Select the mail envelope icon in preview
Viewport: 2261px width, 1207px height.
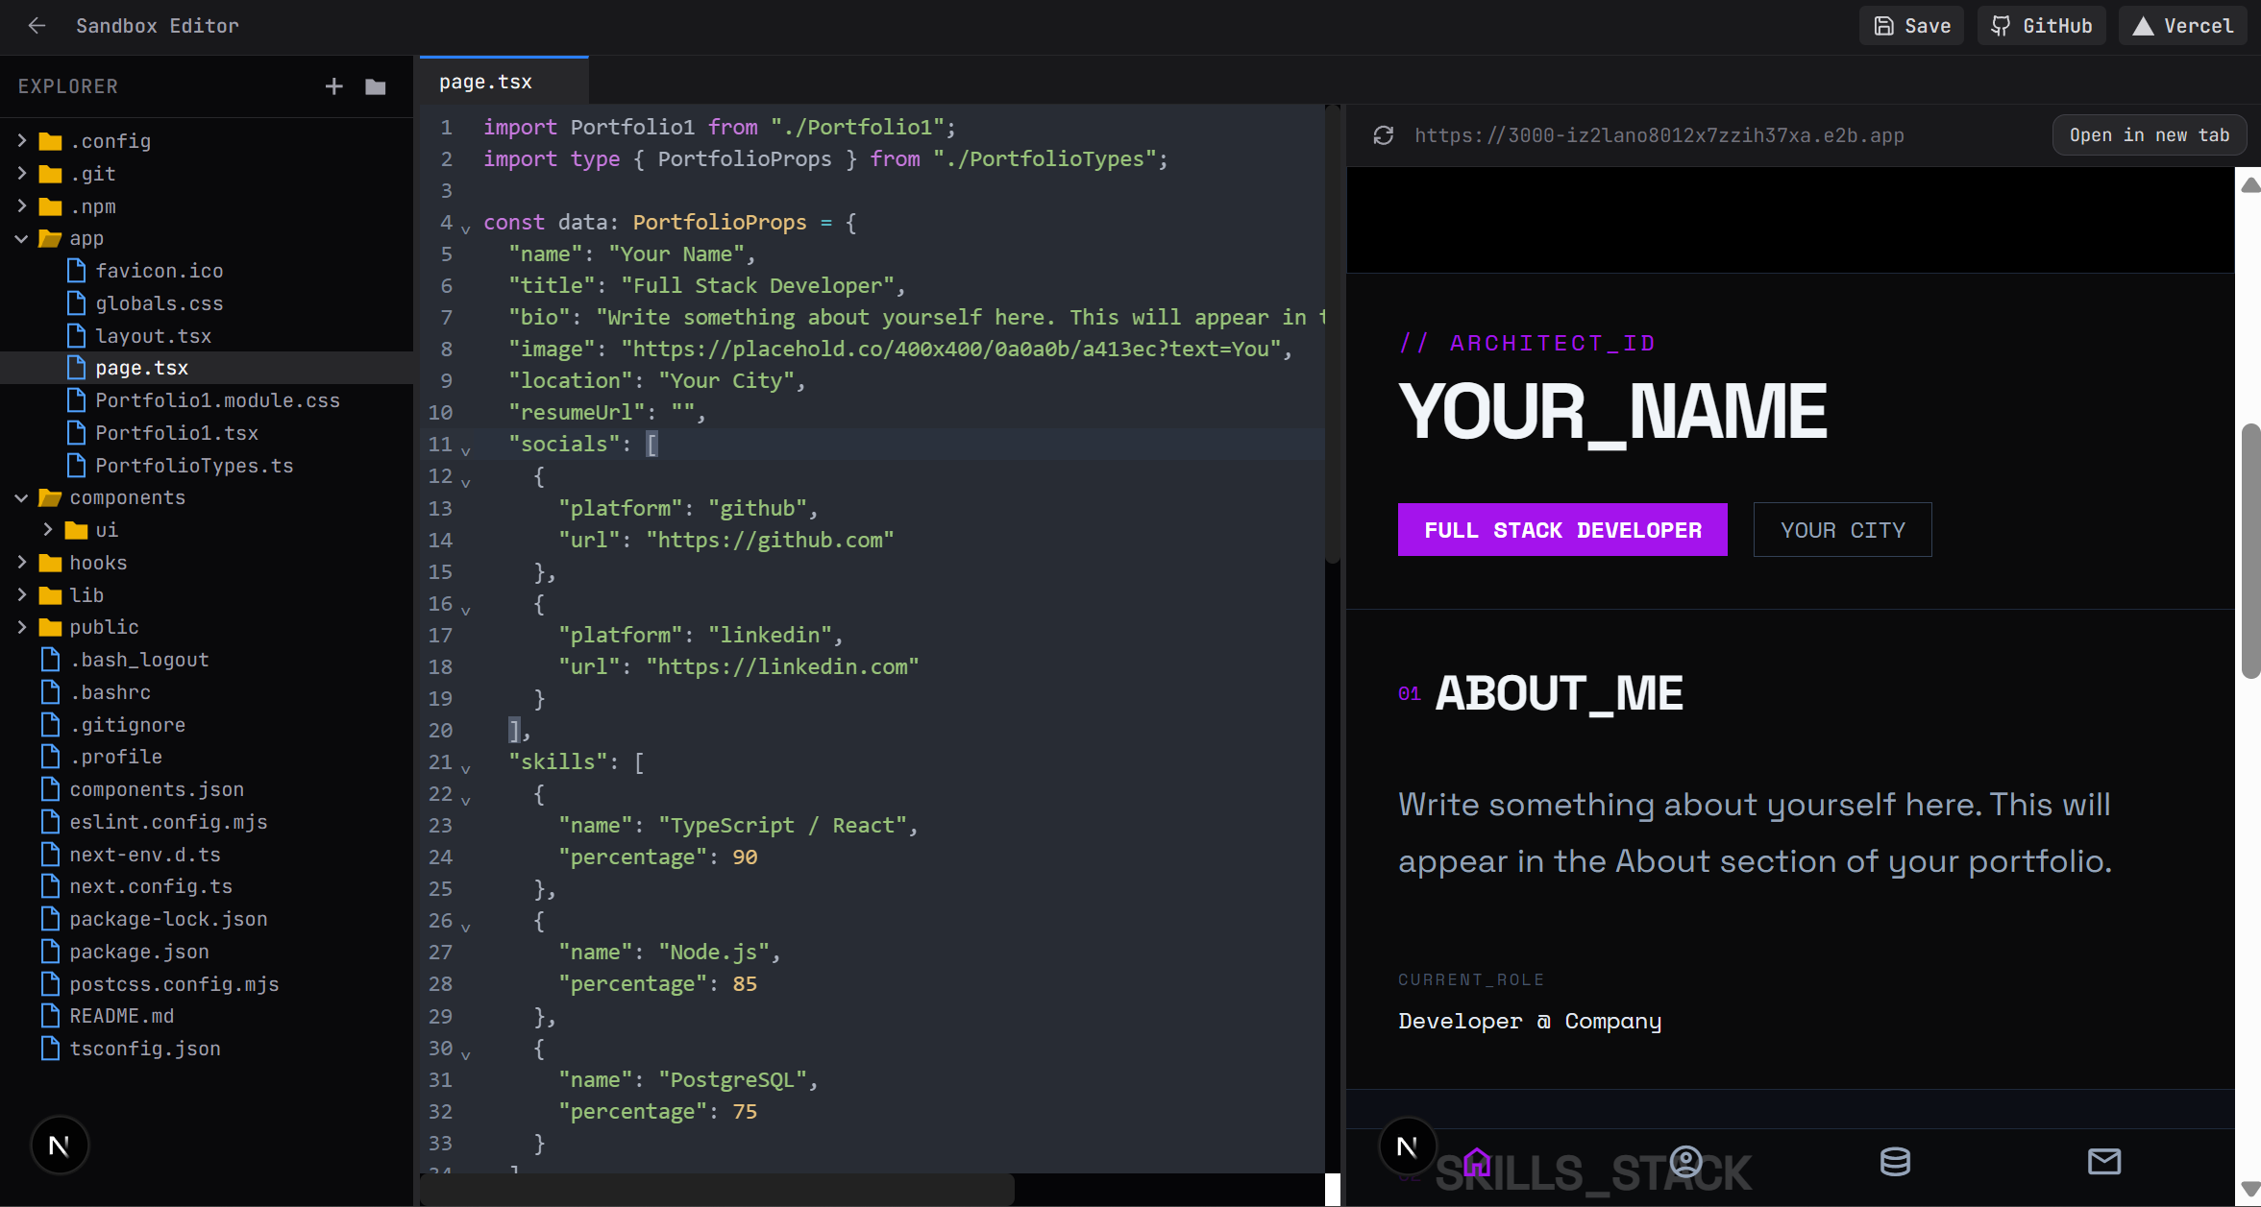point(2104,1162)
